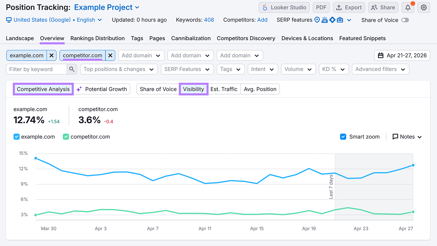Select the Avg. Position metric
This screenshot has height=246, width=437.
(260, 89)
